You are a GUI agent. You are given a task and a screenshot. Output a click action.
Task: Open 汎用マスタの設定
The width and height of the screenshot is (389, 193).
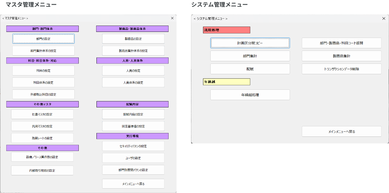click(42, 126)
